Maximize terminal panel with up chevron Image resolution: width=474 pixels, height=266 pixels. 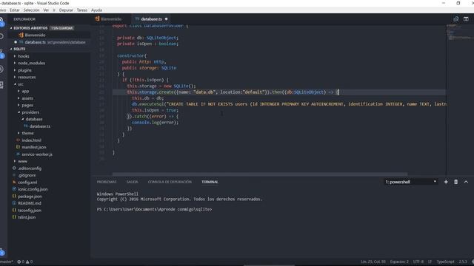click(x=466, y=182)
